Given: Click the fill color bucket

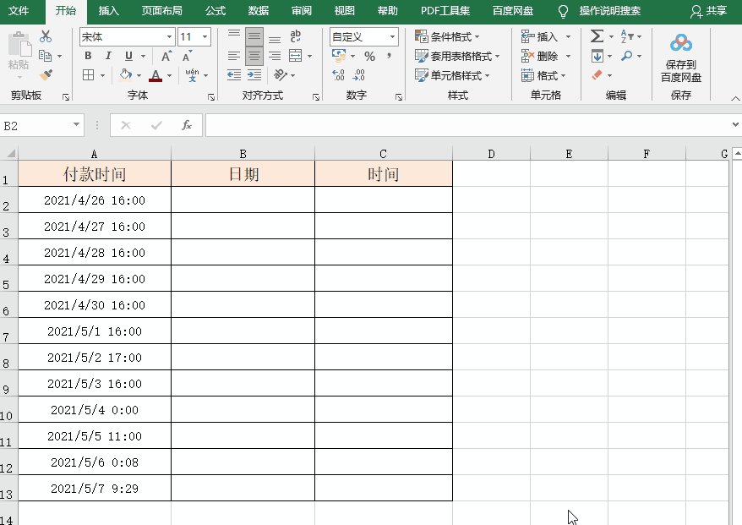Looking at the screenshot, I should point(125,74).
